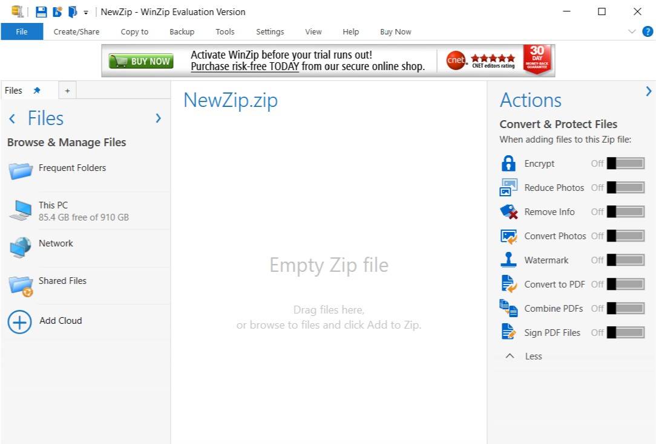Toggle the Remove Info switch
This screenshot has height=444, width=656.
[x=626, y=212]
